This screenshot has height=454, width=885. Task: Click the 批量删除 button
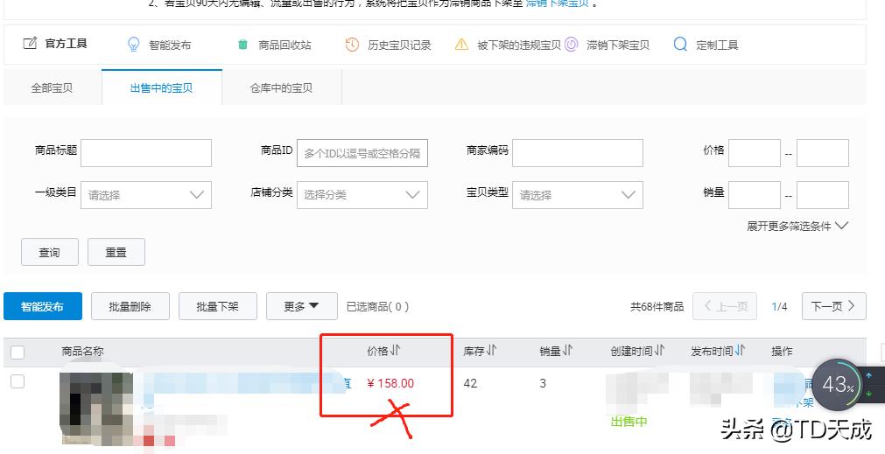pyautogui.click(x=130, y=306)
